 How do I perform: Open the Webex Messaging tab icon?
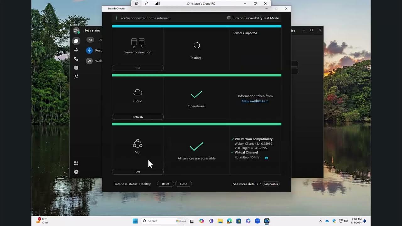click(76, 41)
